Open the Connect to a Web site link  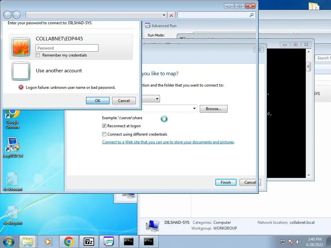click(168, 142)
